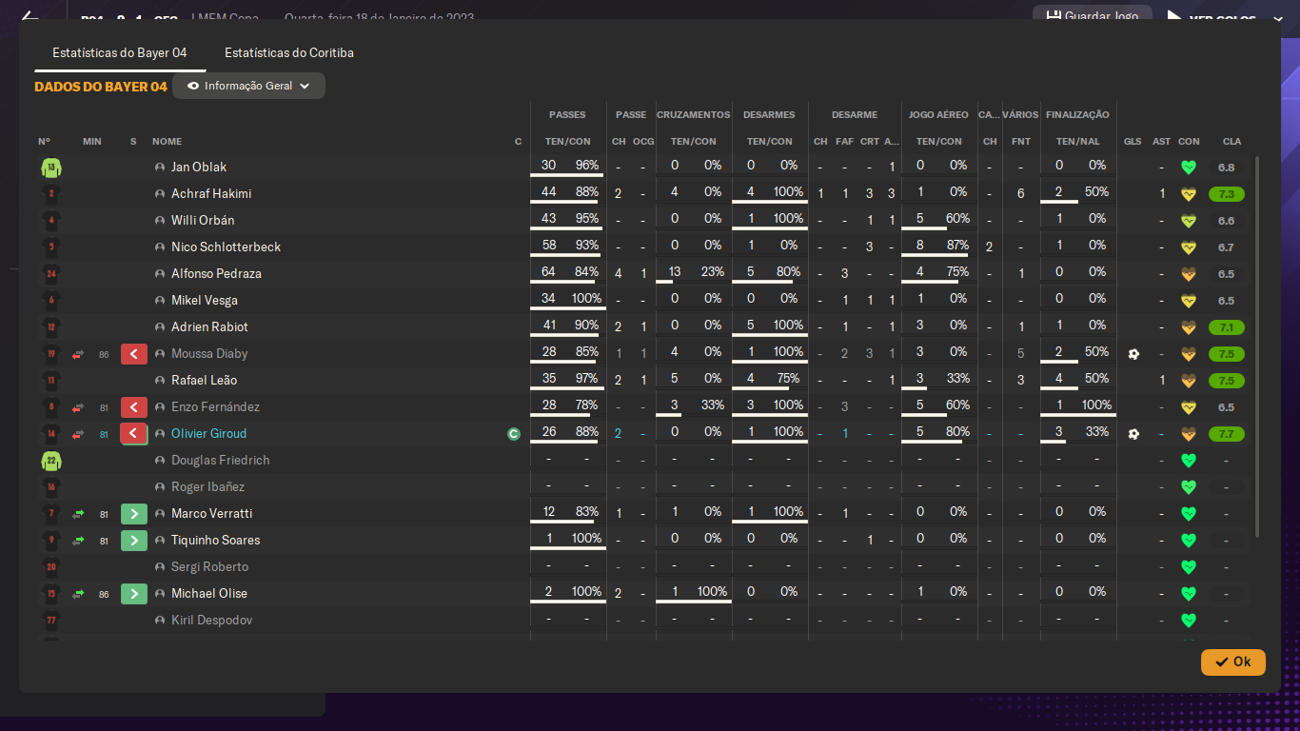Click Moussa Diaby swap arrows icon
The width and height of the screenshot is (1300, 731).
point(78,354)
